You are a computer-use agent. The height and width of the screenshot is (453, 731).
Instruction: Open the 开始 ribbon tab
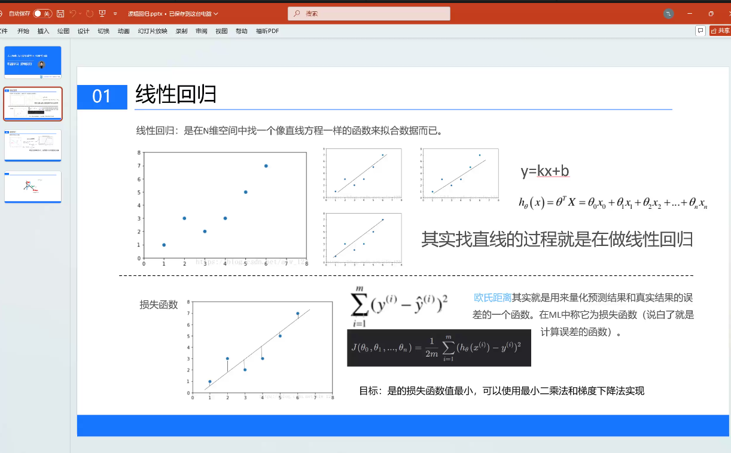point(23,31)
